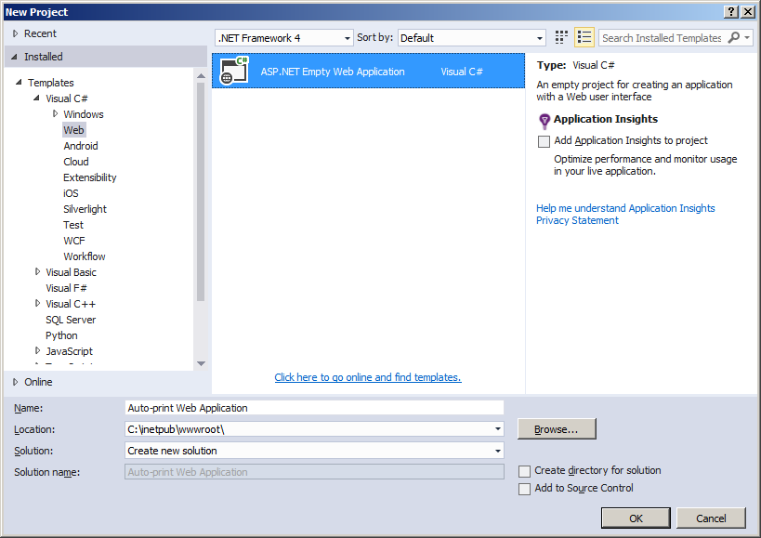This screenshot has height=538, width=761.
Task: Open the Solution combo box
Action: tap(314, 451)
